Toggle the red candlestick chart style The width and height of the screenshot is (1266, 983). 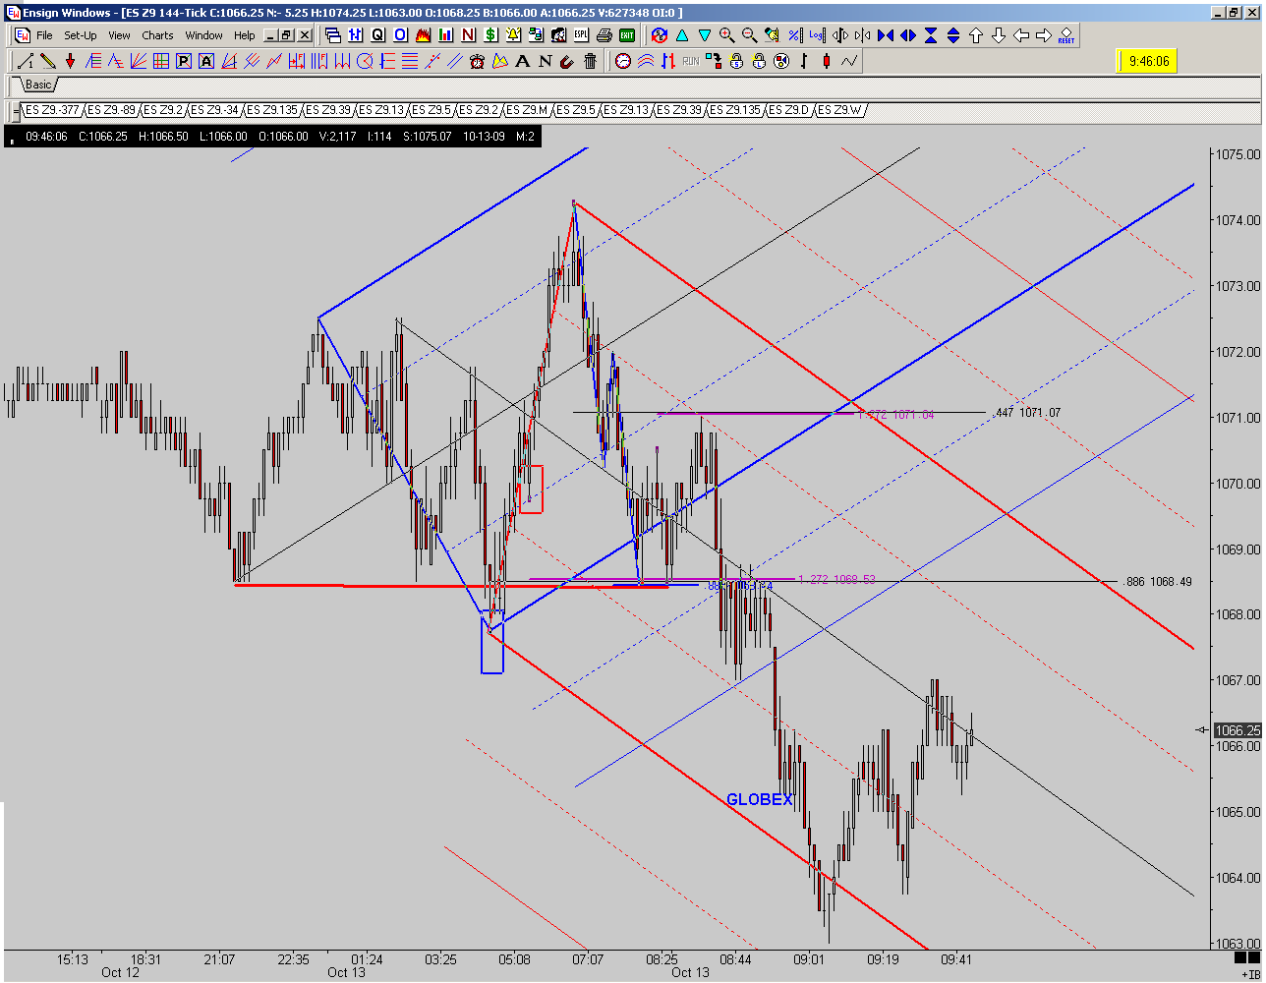pyautogui.click(x=827, y=61)
